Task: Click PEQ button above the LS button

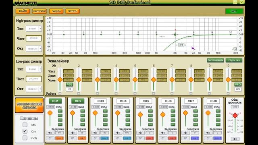Action: (69, 85)
